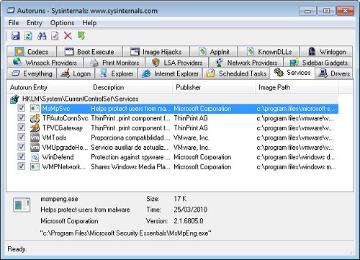This screenshot has height=260, width=360.
Task: Switch to the LSA Providers tab
Action: 177,63
